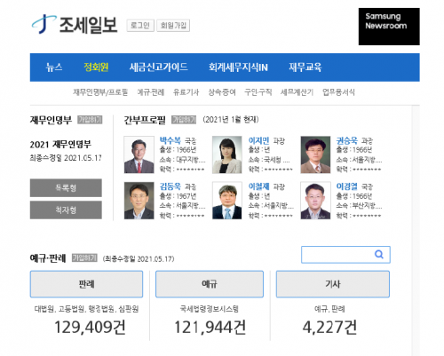
Task: Open the Samsung Newsroom banner
Action: coord(389,27)
